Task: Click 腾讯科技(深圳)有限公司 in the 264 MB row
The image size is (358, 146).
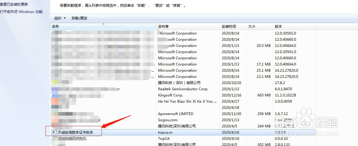Action: (x=177, y=126)
